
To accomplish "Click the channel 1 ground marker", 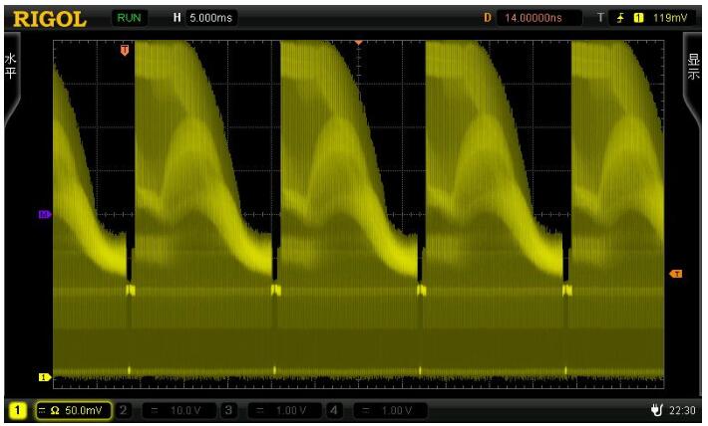I will [44, 376].
